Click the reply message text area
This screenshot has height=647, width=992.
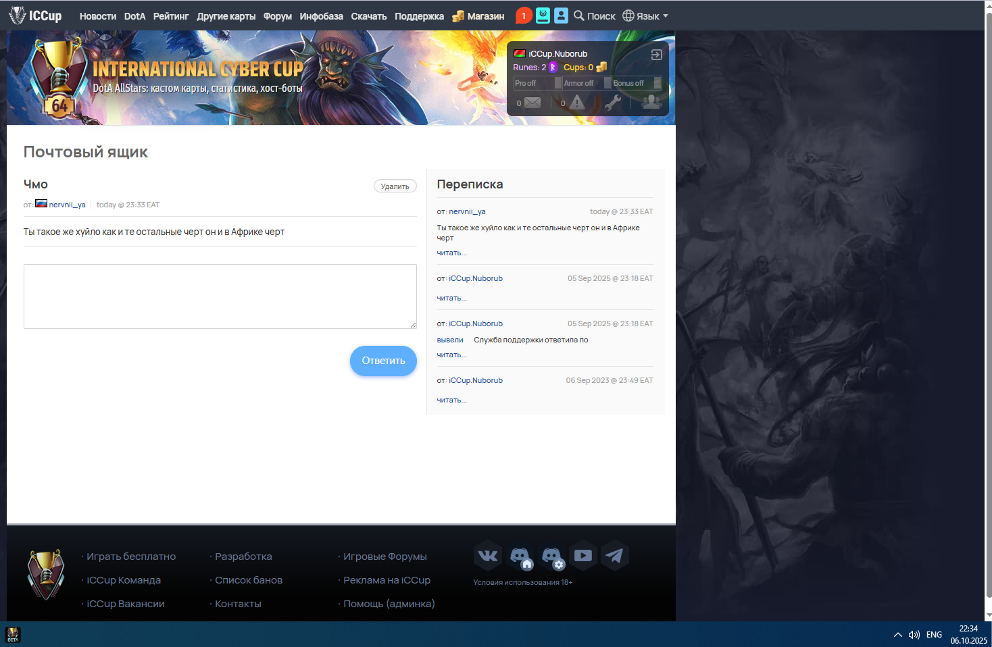(x=220, y=296)
